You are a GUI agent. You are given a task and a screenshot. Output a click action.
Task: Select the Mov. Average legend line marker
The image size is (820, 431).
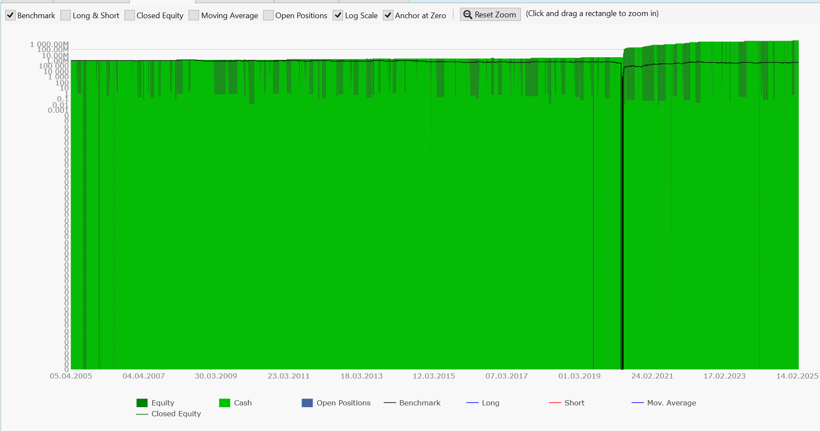[x=637, y=403]
